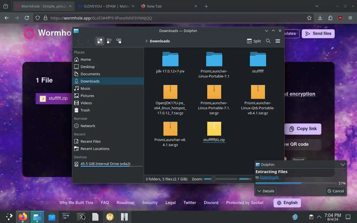Open Dolphin's hamburger menu
357x223 pixels.
click(278, 41)
